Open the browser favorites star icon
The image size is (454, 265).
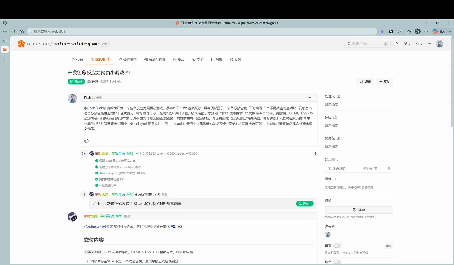click(409, 31)
